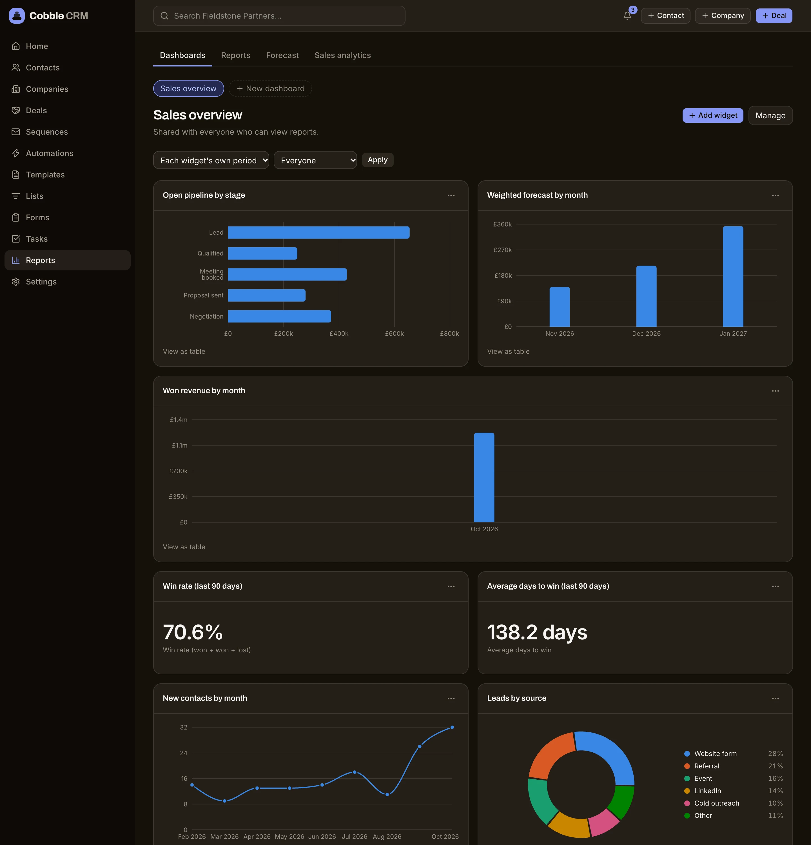Open the Won revenue by month widget menu

pos(775,391)
